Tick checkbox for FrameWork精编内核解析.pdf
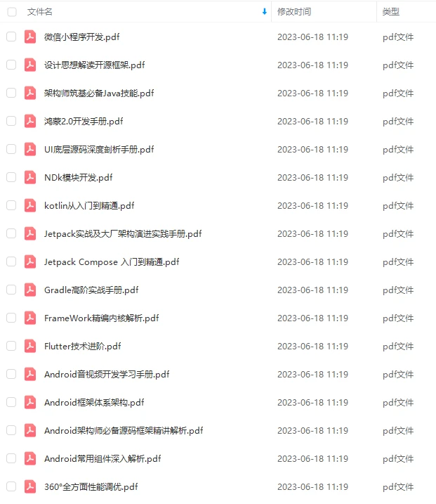 coord(11,318)
